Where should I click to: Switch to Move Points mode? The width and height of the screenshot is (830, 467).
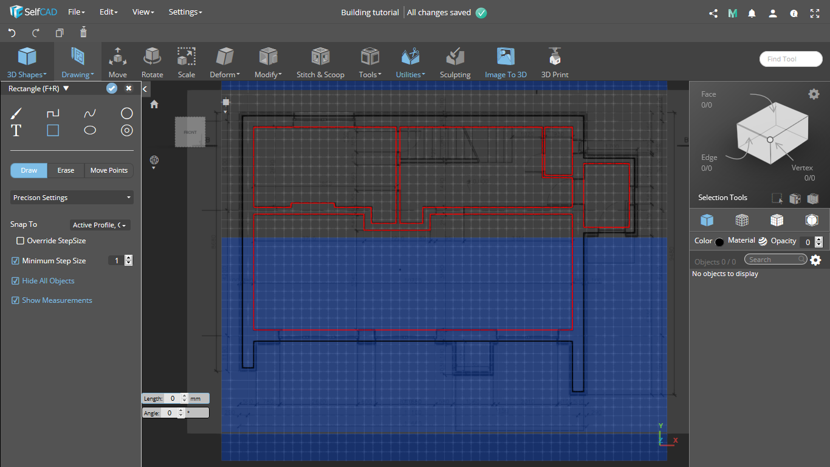(109, 170)
